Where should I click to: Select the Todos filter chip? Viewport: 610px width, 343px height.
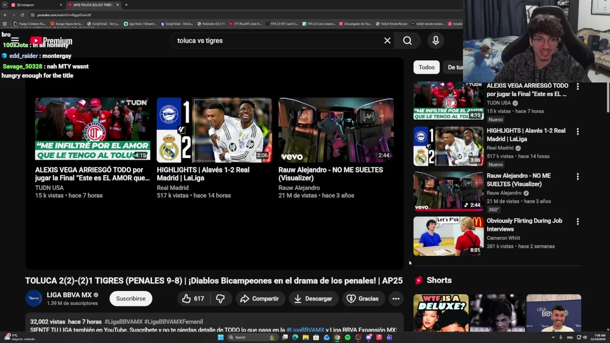pyautogui.click(x=427, y=67)
